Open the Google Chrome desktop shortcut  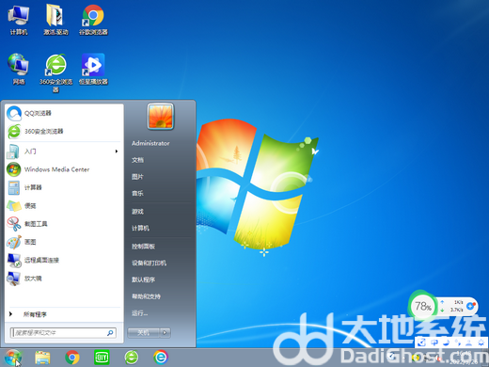(93, 20)
